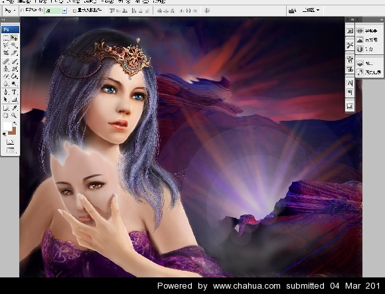Change the screen mode button
The width and height of the screenshot is (385, 294).
pos(11,150)
